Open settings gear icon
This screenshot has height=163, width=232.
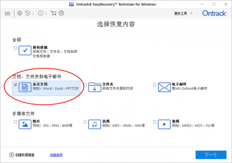coord(19,13)
